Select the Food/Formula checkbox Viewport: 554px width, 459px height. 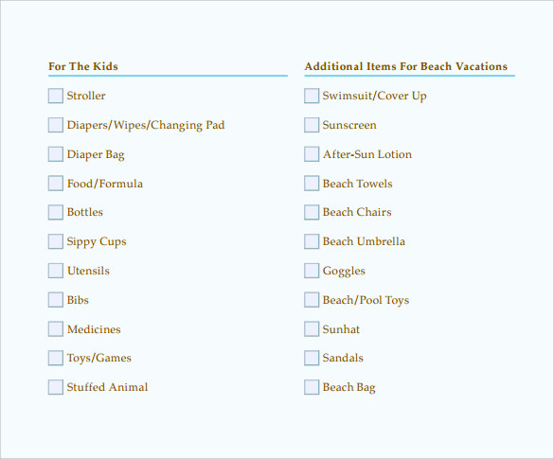56,184
